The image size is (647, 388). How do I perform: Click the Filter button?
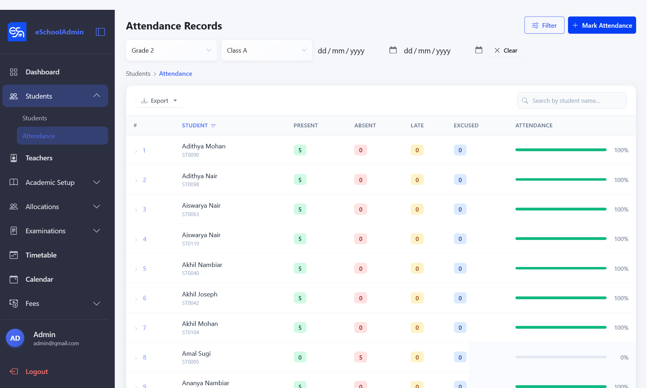point(544,25)
